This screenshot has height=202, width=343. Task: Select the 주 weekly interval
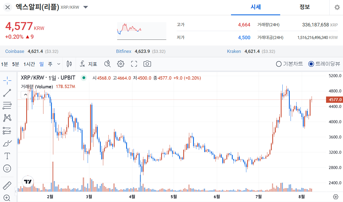coord(50,64)
